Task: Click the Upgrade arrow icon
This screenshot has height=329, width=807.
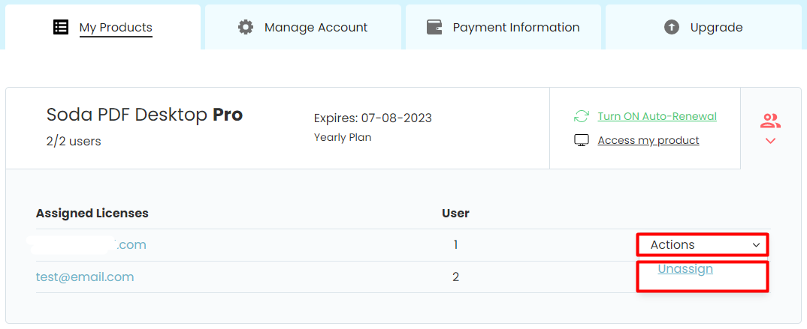Action: [x=672, y=27]
